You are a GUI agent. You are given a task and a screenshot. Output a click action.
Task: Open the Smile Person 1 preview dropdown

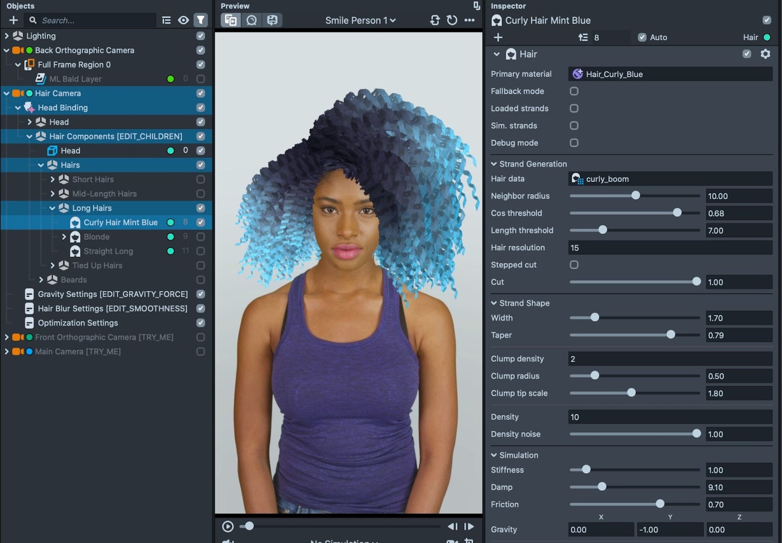click(x=360, y=21)
